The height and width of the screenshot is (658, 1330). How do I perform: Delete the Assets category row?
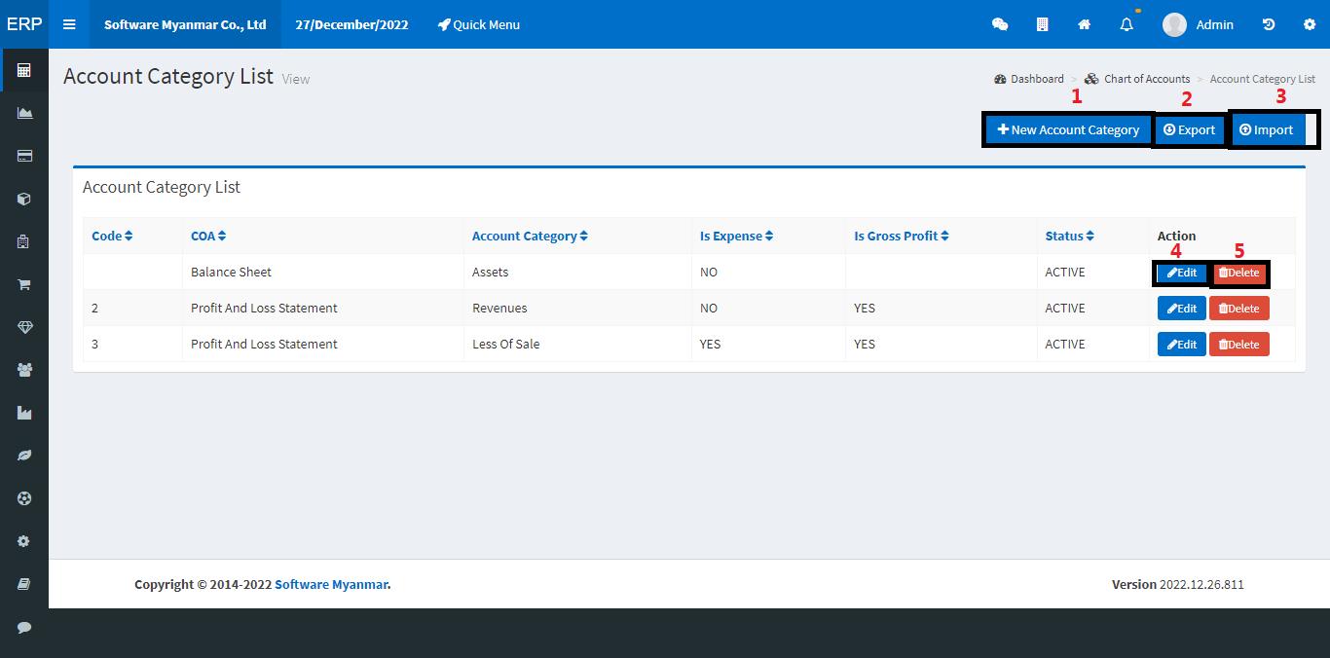[x=1239, y=273]
